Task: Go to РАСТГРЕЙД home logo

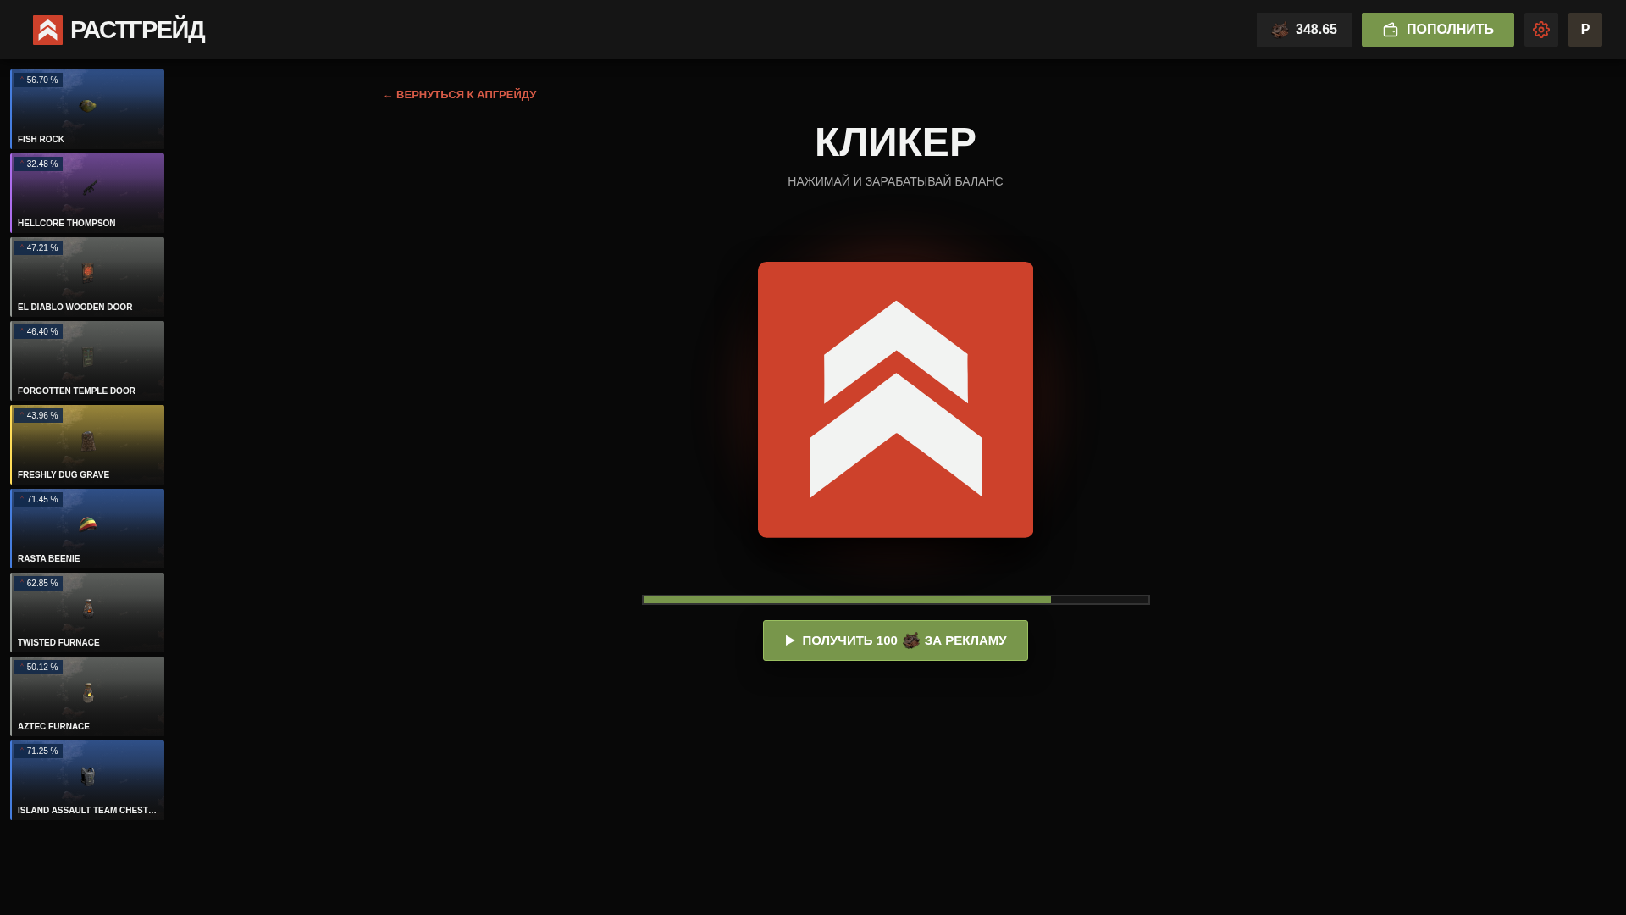Action: click(119, 30)
